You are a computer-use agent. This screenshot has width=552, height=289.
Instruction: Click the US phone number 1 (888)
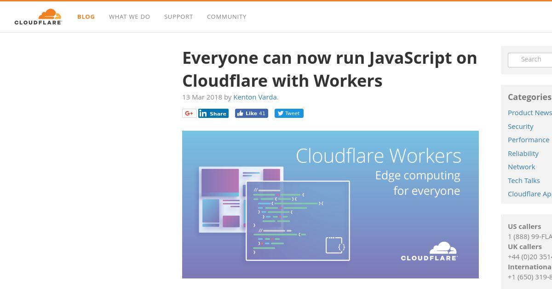tap(530, 236)
